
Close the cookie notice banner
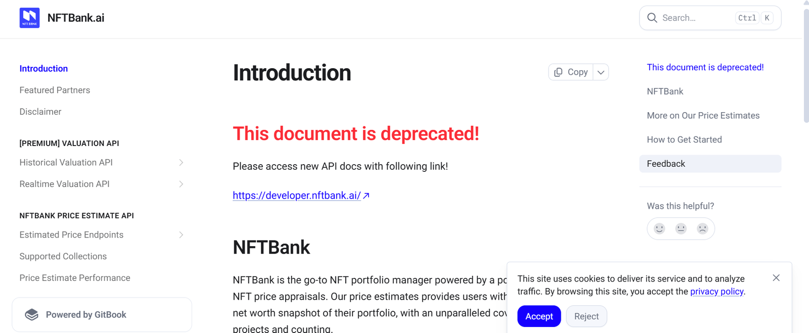776,278
